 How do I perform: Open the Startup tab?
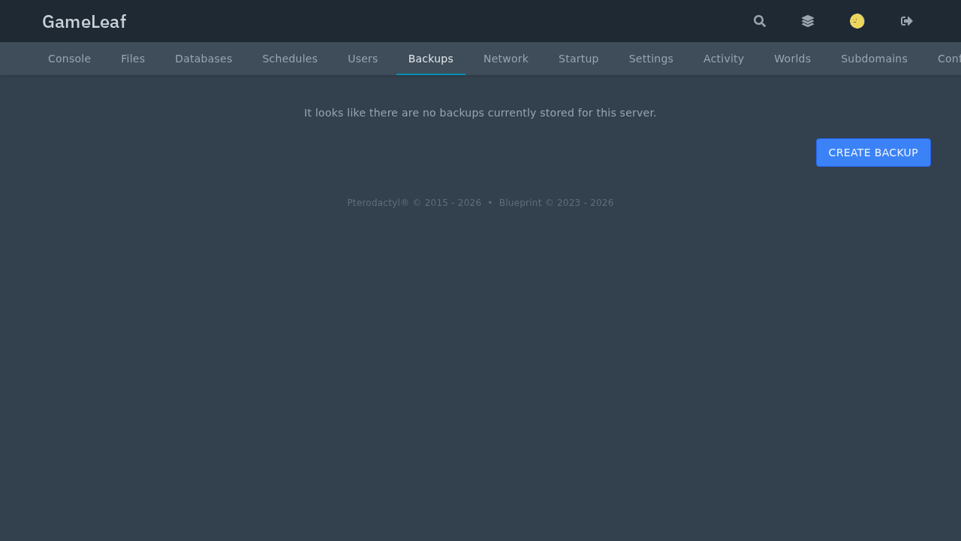coord(579,59)
